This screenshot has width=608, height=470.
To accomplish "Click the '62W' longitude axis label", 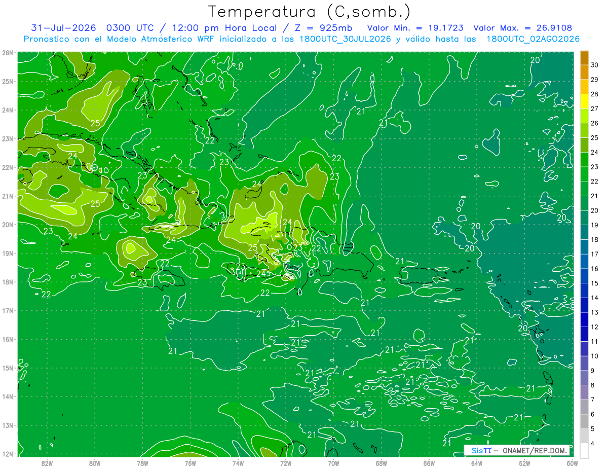I will click(x=524, y=463).
